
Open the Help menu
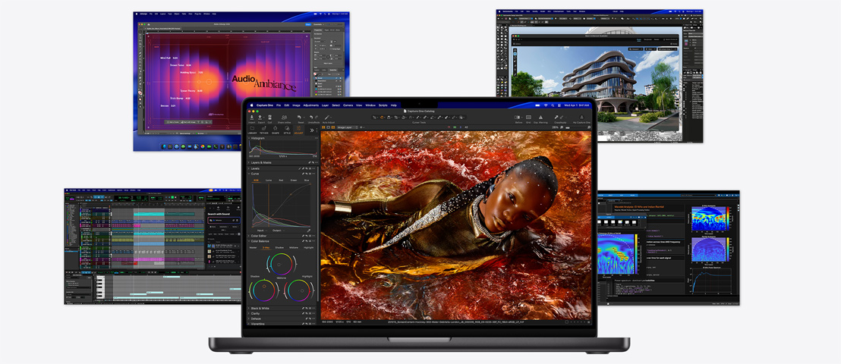tap(394, 105)
